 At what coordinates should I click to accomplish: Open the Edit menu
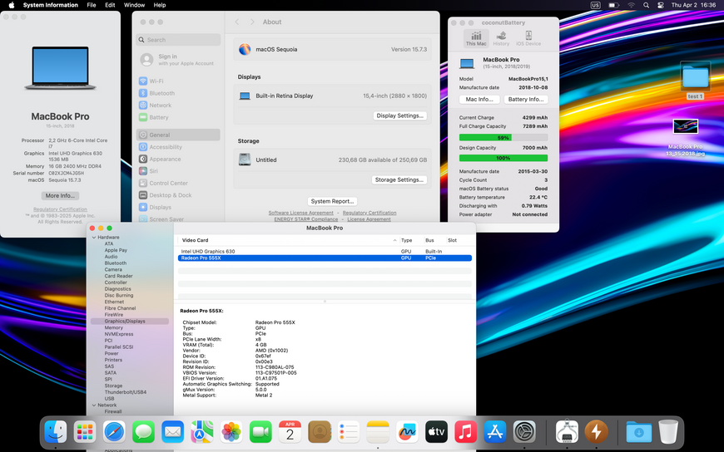[110, 5]
